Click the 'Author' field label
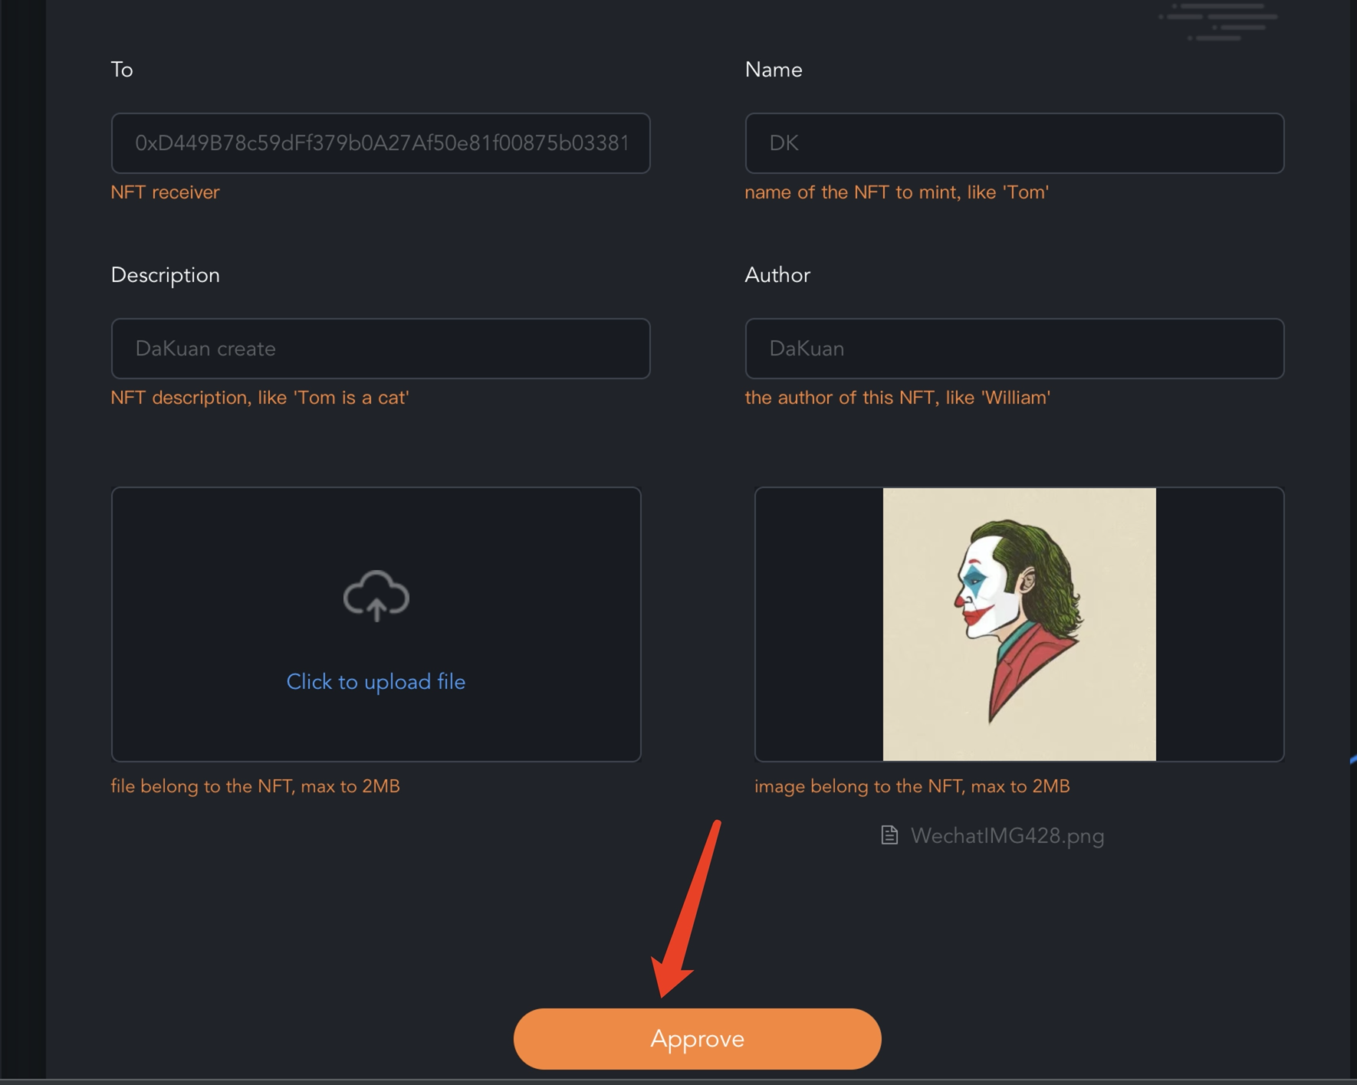 click(x=777, y=275)
